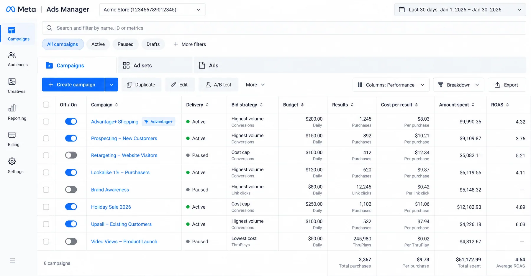
Task: Click the Edit pencil icon
Action: (173, 85)
